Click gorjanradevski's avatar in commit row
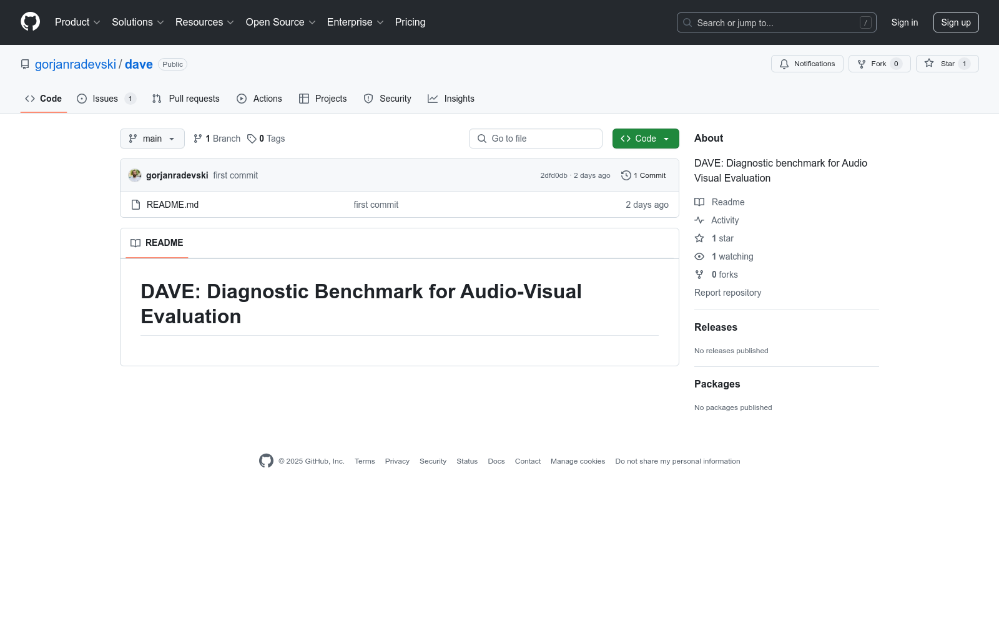This screenshot has height=624, width=999. pos(135,175)
